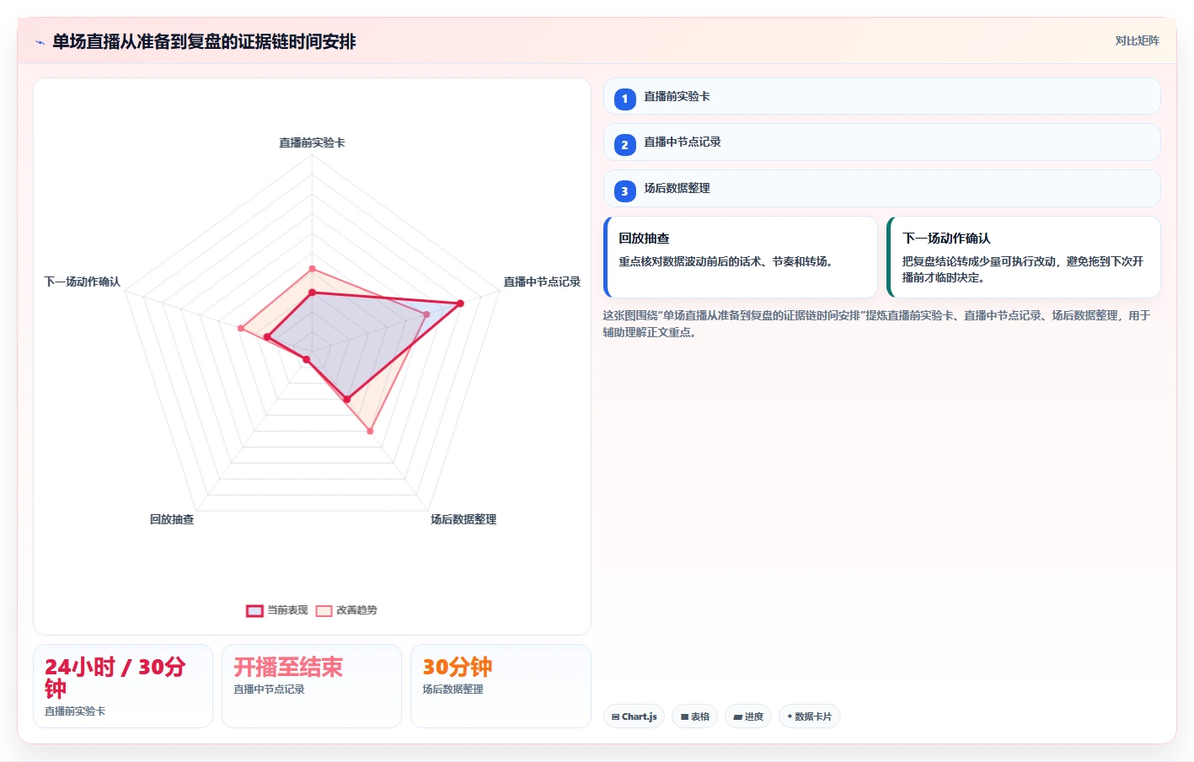Screen dimensions: 1194x762
Task: Select step 2 badge for 直播中节点记录
Action: pyautogui.click(x=624, y=145)
